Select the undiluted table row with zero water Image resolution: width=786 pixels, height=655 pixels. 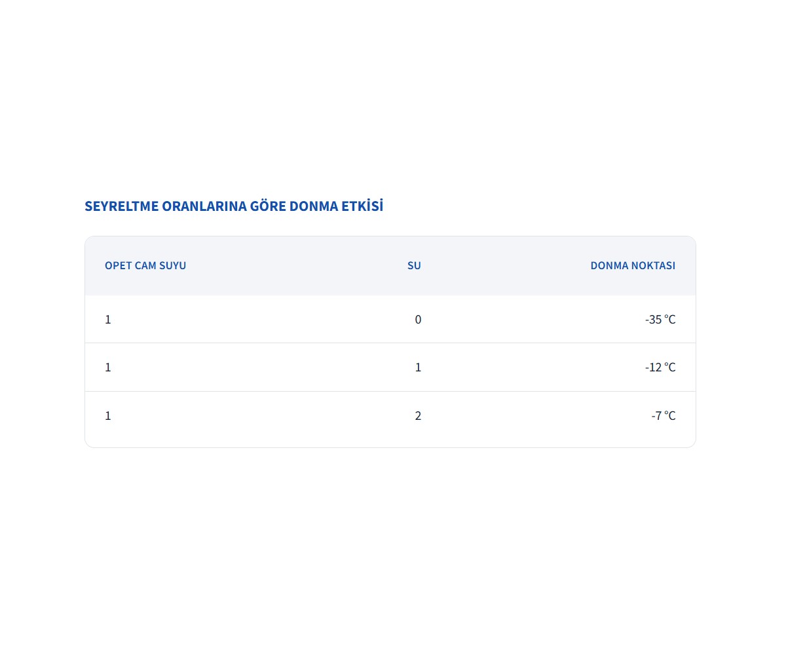(x=262, y=320)
